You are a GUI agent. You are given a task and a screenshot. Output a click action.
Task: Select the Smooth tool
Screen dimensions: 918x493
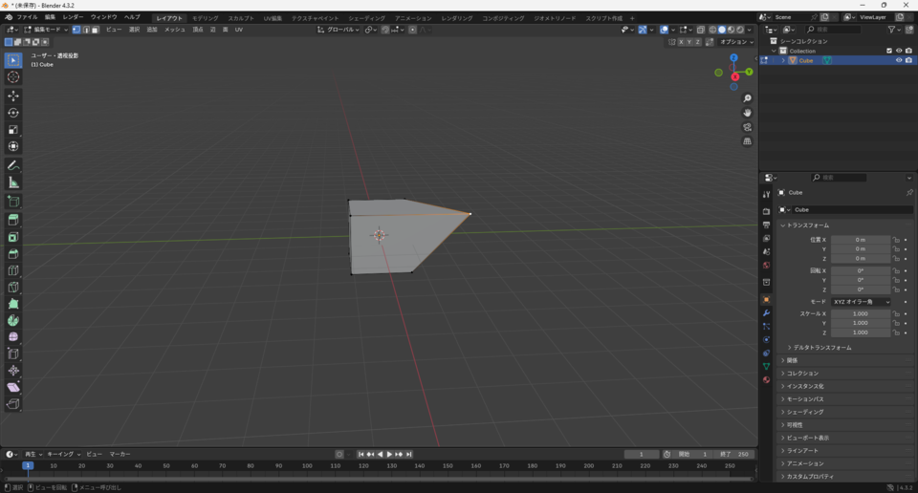(x=13, y=337)
